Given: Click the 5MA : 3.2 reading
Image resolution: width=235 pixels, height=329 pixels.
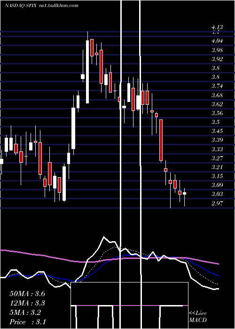Looking at the screenshot, I should (x=25, y=313).
